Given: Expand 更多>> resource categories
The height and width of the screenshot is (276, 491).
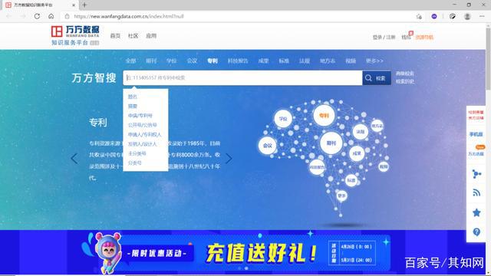Looking at the screenshot, I should [x=374, y=61].
